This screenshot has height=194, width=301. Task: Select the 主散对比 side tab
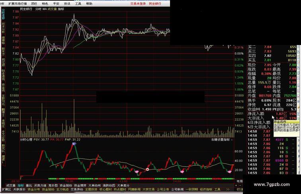(3, 100)
